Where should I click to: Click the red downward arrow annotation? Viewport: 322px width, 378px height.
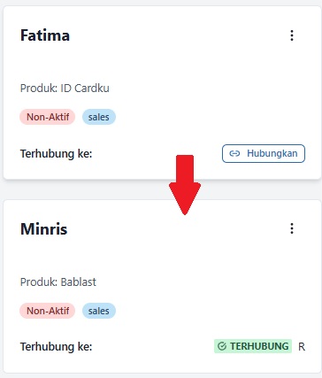pos(185,185)
